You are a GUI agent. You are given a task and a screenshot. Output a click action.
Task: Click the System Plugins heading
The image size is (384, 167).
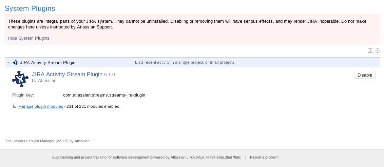tap(30, 8)
